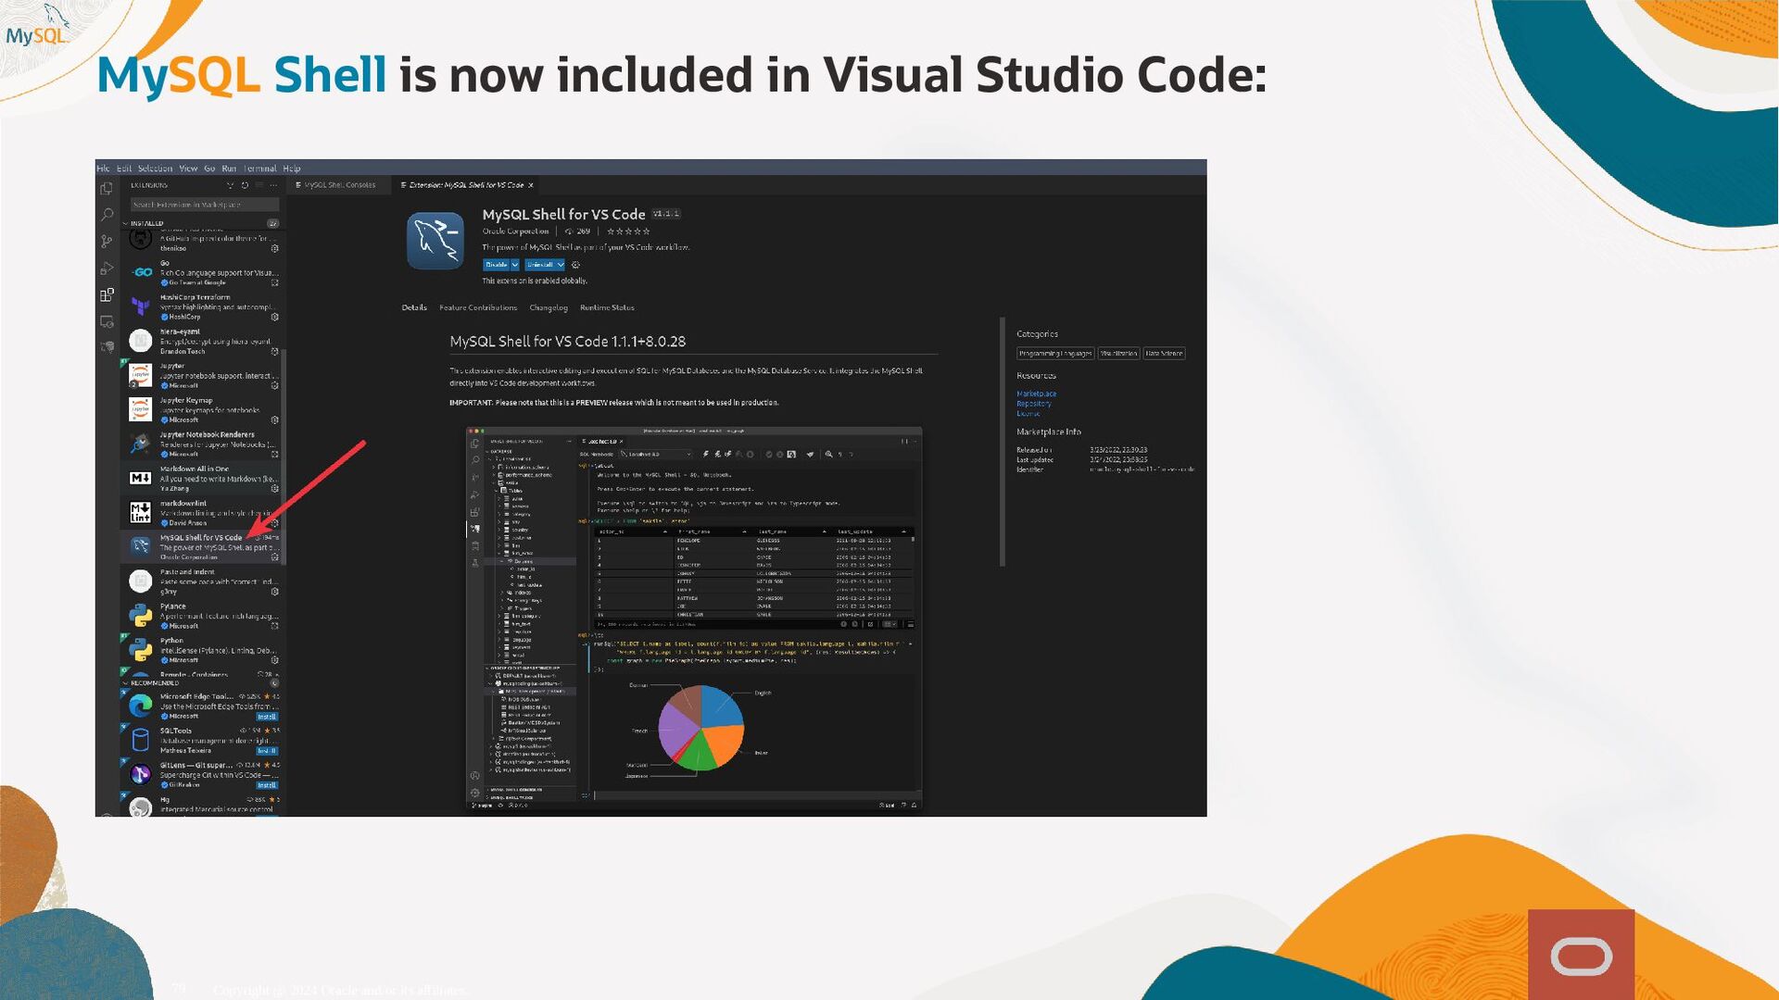This screenshot has width=1779, height=1000.
Task: Click the extension details vertical scrollbar
Action: coord(1002,442)
